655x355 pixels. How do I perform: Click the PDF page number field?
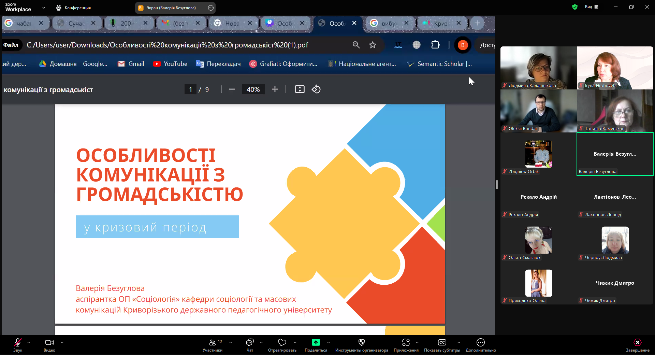(190, 89)
